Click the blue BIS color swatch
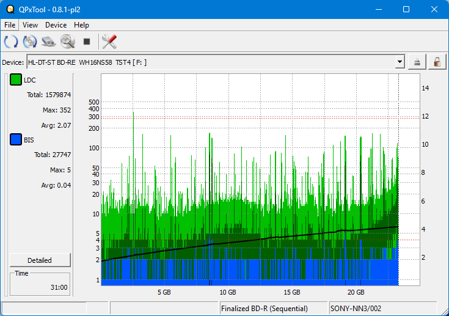This screenshot has width=449, height=316. (16, 139)
